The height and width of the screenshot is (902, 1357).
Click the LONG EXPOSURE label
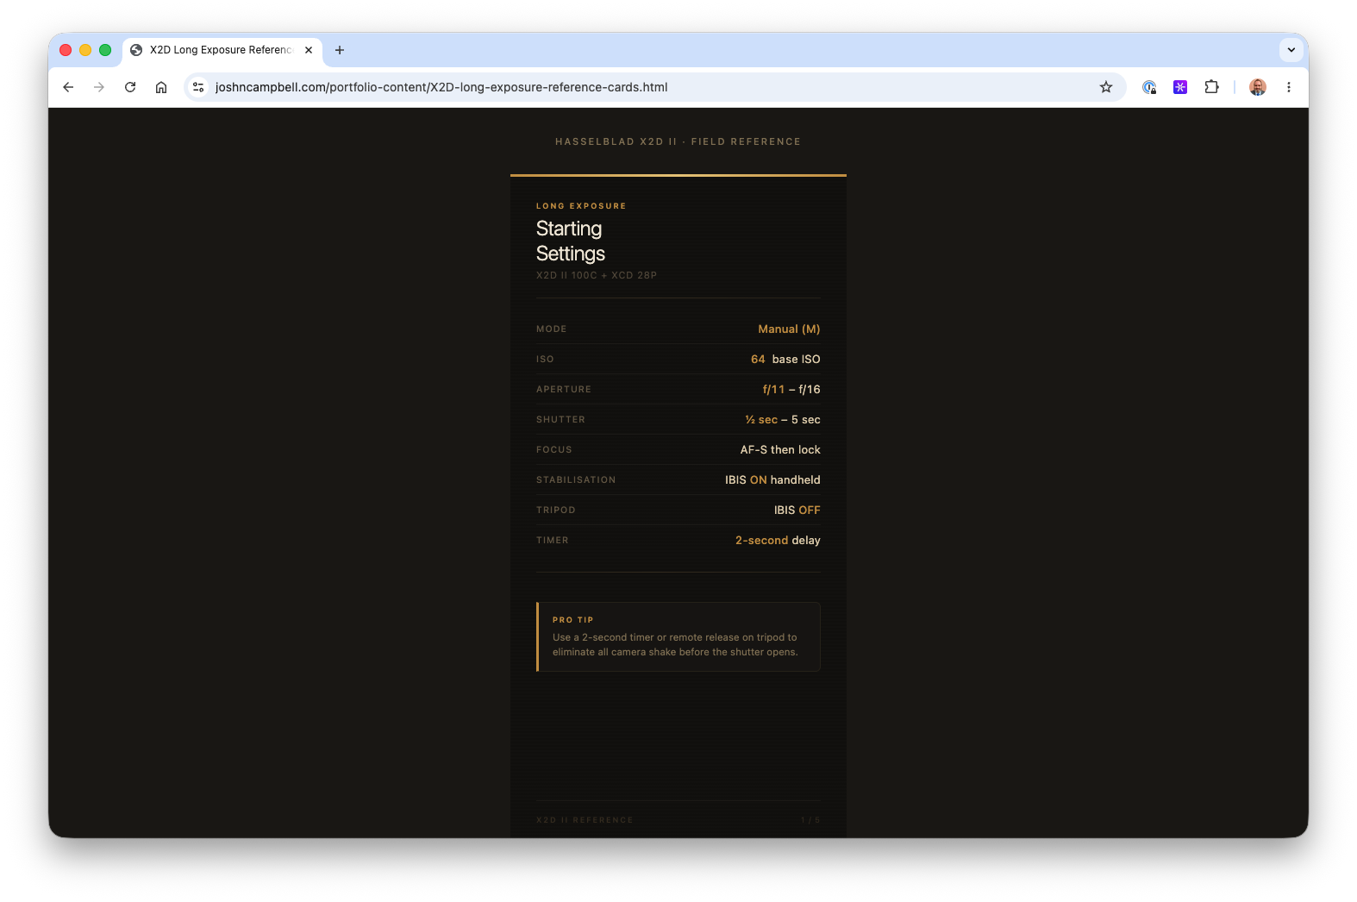[581, 206]
